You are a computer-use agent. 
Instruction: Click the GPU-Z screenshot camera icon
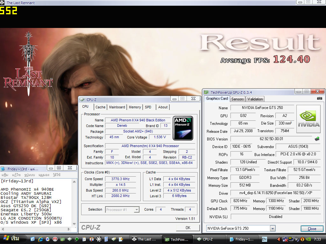tap(319, 99)
